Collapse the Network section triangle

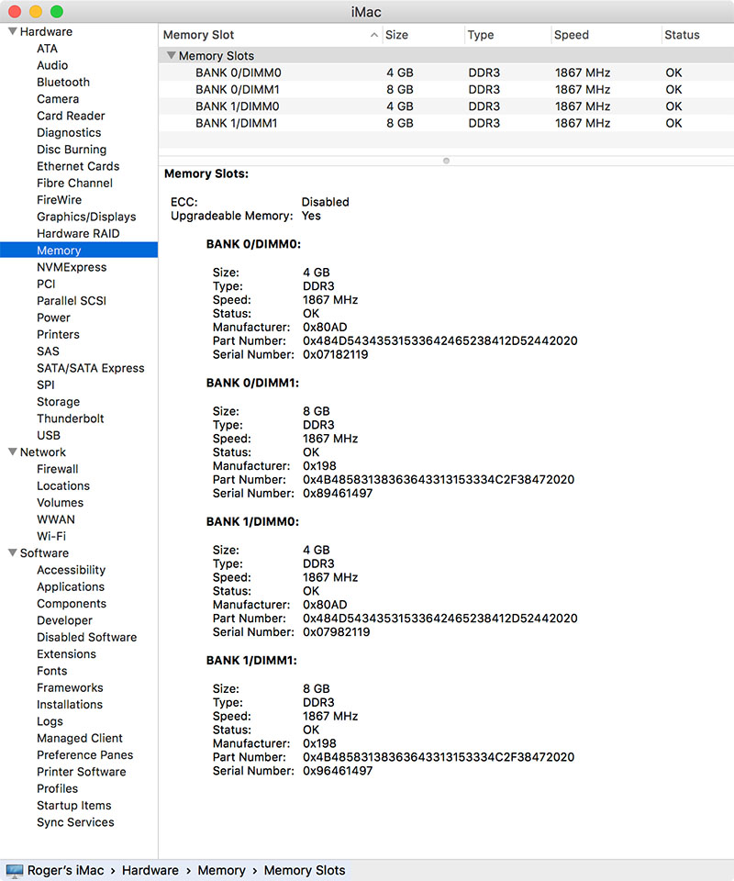[12, 452]
